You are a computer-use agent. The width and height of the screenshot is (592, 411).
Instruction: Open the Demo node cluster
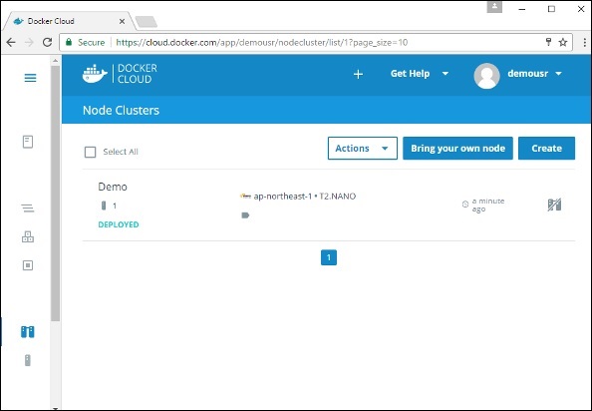pos(113,187)
